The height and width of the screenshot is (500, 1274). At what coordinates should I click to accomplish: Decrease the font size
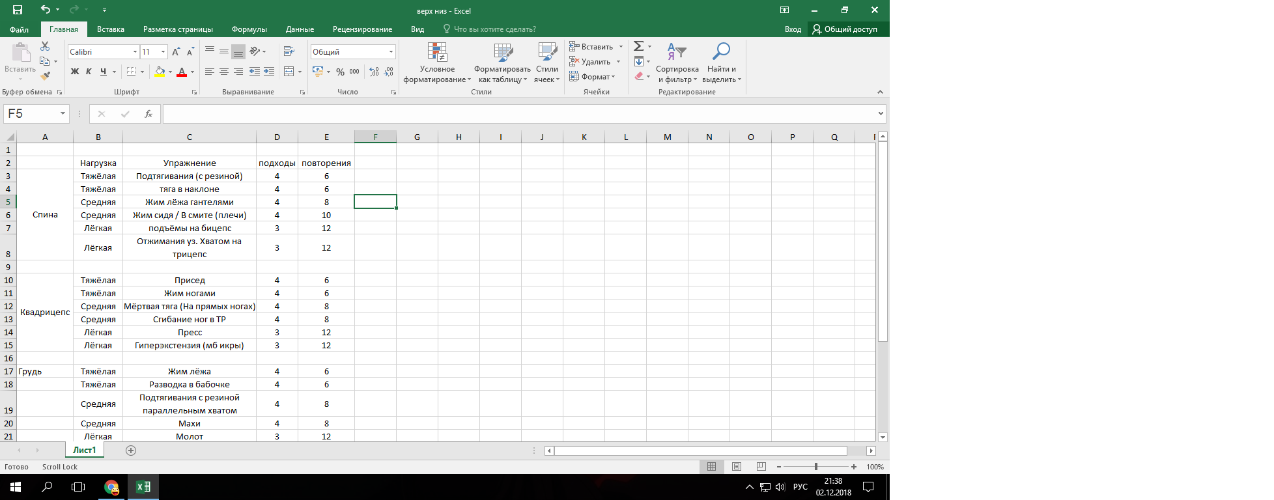pyautogui.click(x=190, y=51)
